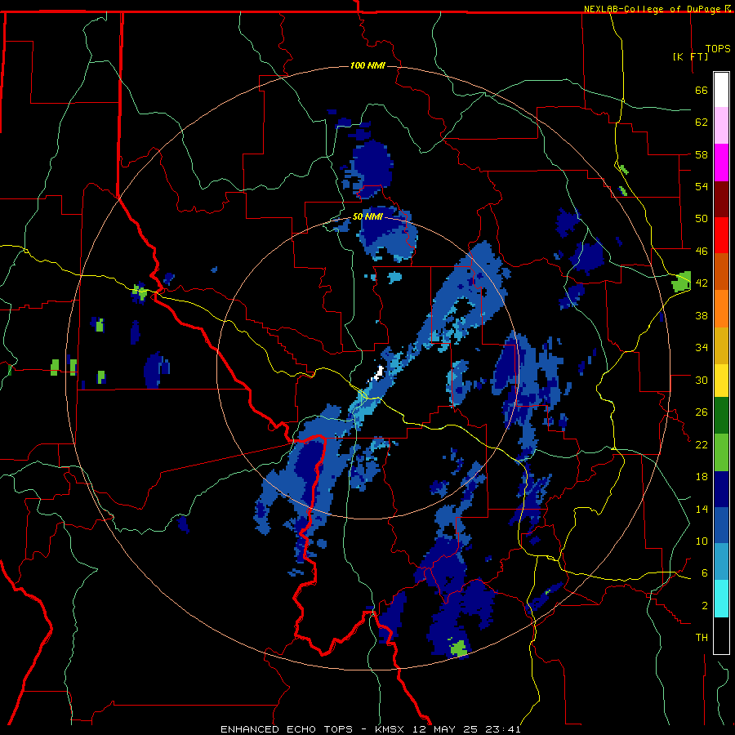Click the "14" legend value
The image size is (735, 735).
tap(702, 509)
